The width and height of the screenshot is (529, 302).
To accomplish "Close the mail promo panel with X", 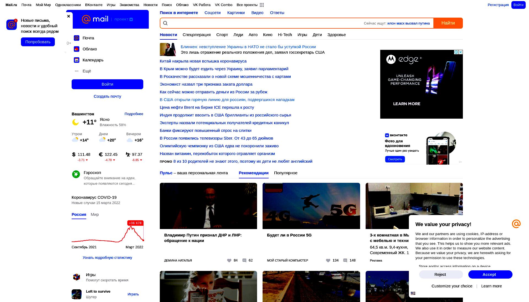I will click(x=69, y=16).
